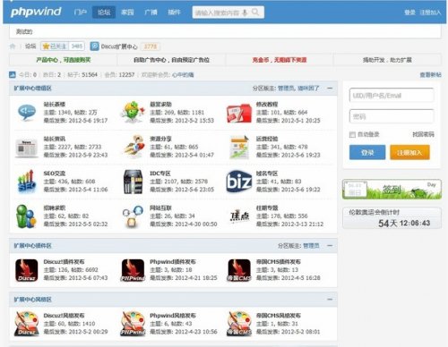Click the red 充金币 banner link
The height and width of the screenshot is (347, 448).
[280, 60]
